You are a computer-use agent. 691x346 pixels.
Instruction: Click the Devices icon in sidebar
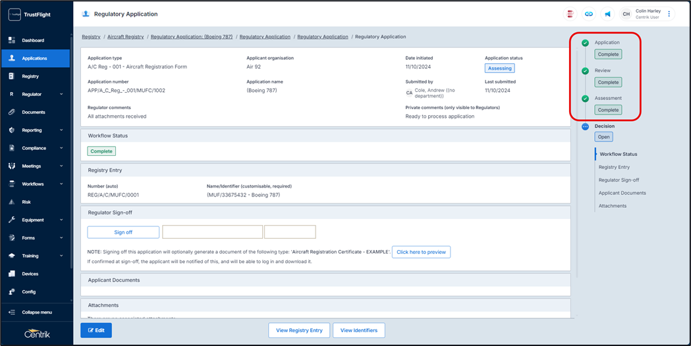pos(12,274)
